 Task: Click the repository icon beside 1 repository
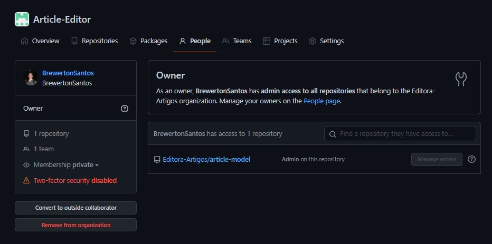click(26, 134)
